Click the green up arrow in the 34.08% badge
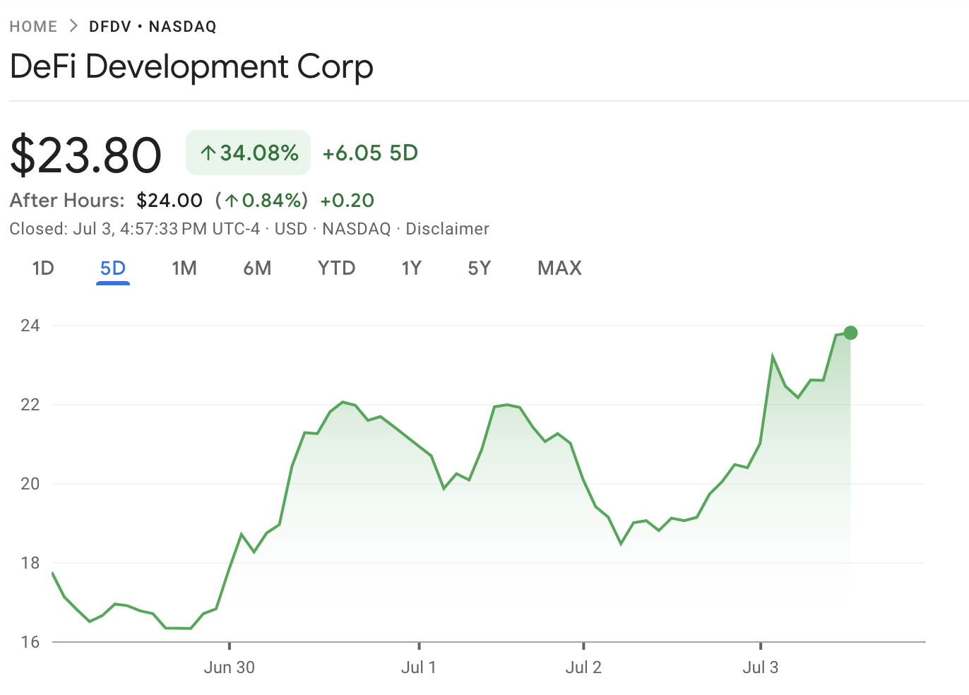 (207, 153)
